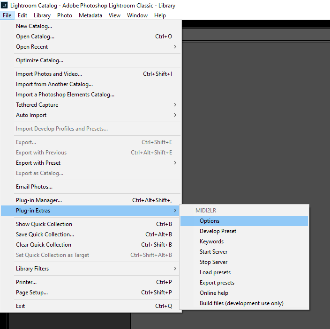
Task: Open the Photo menu
Action: click(65, 15)
